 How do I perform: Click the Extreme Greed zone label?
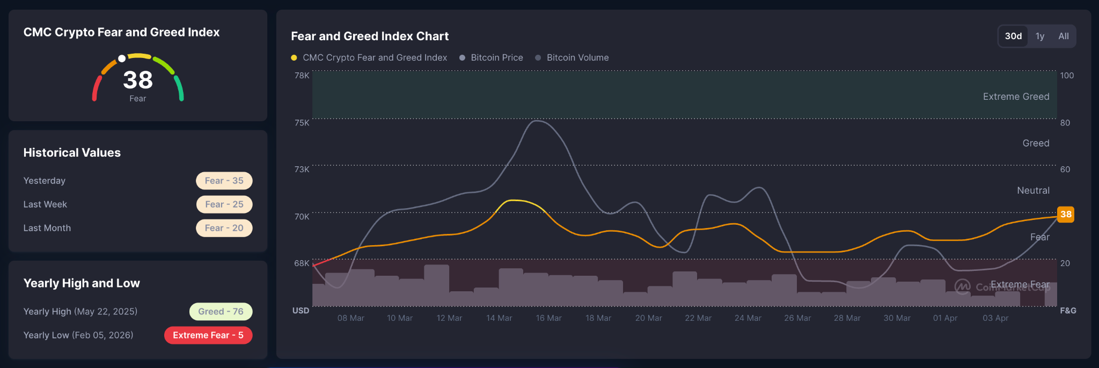click(1016, 97)
